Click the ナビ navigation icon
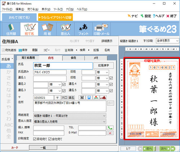 coord(132,16)
